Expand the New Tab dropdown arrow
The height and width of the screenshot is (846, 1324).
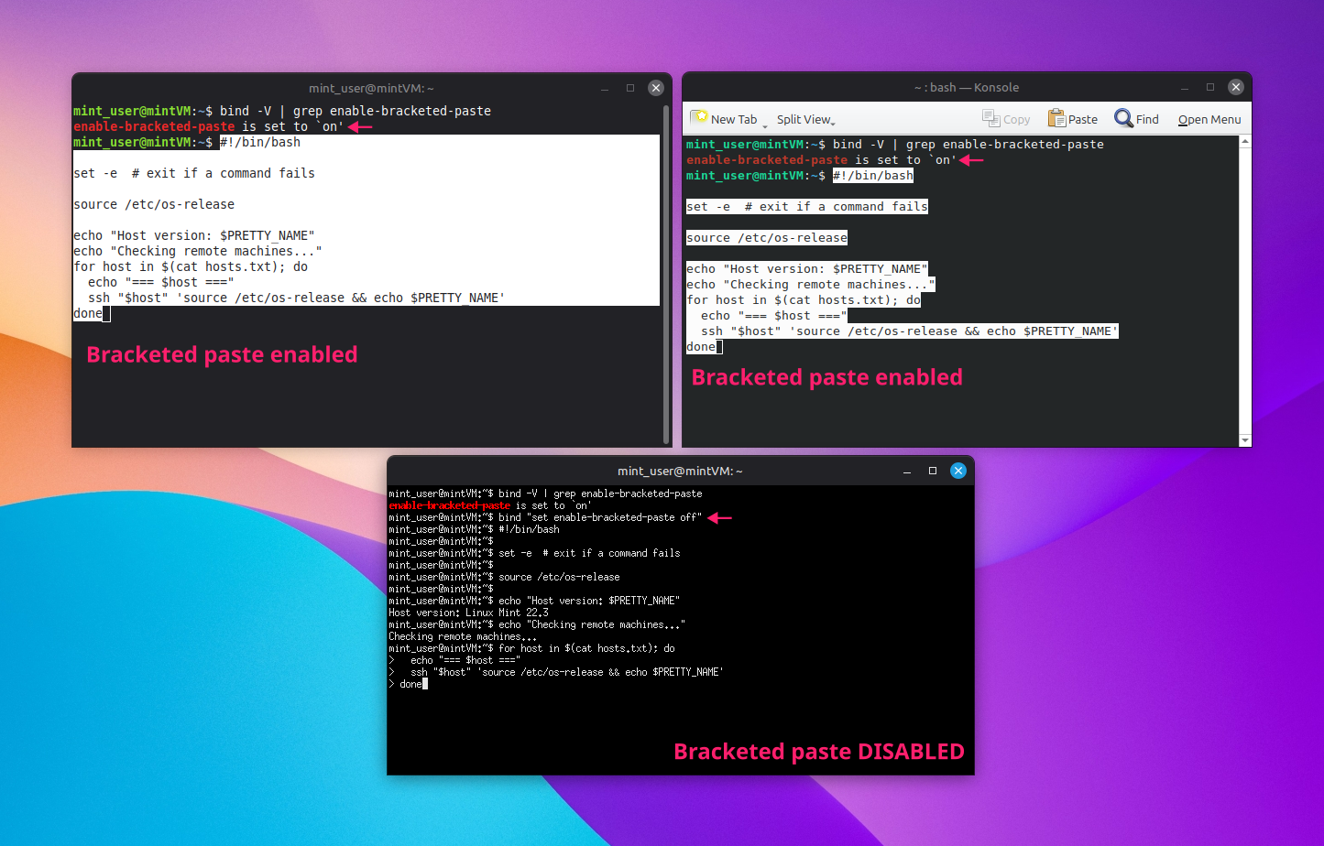click(x=765, y=124)
